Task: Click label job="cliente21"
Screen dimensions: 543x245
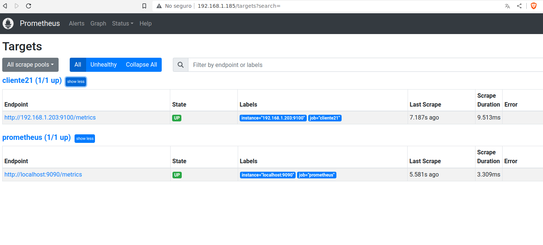Action: point(325,118)
